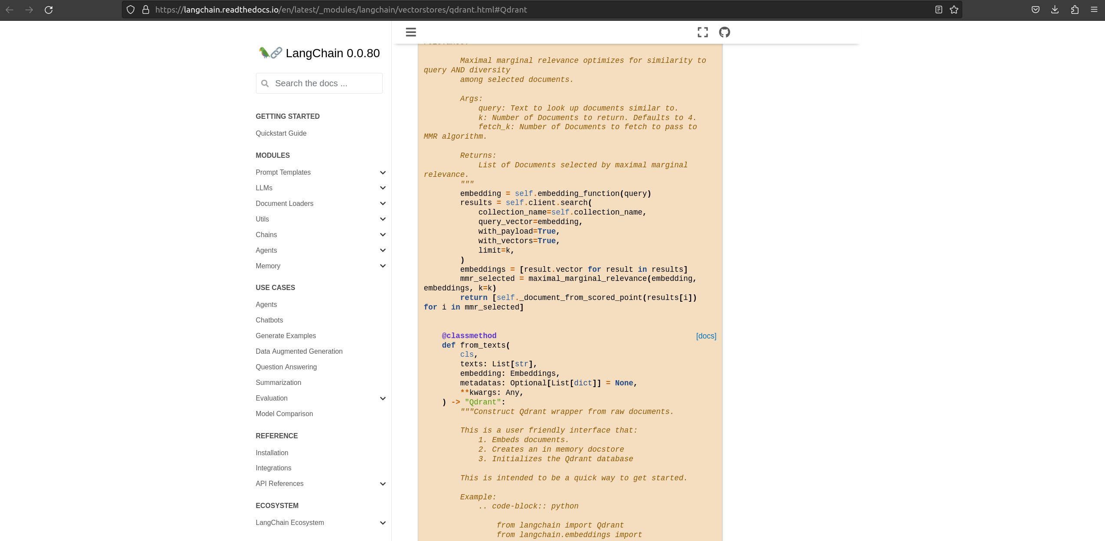The image size is (1105, 541).
Task: Open the browser downloads icon
Action: point(1055,10)
